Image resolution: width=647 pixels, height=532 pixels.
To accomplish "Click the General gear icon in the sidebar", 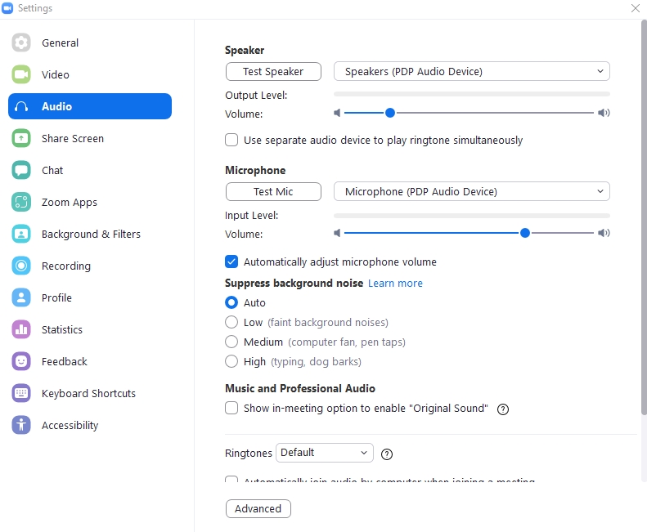I will point(21,43).
